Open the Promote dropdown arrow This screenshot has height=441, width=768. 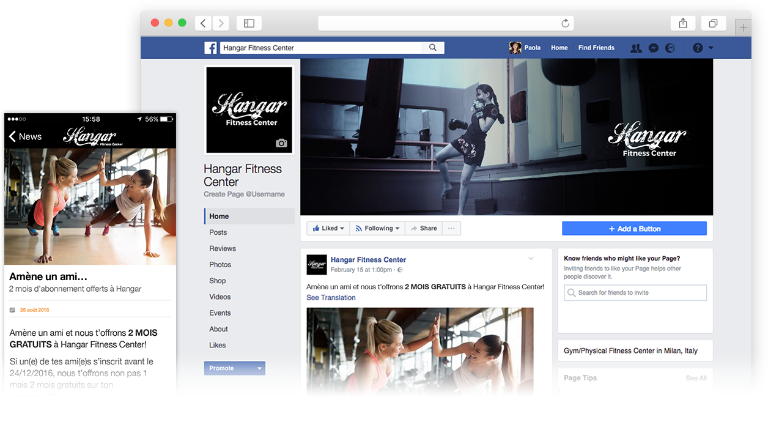(x=260, y=368)
